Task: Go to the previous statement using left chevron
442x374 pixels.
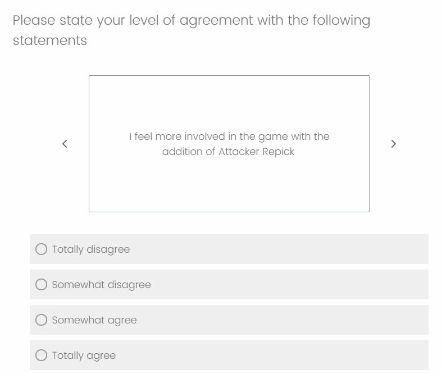Action: [x=65, y=144]
